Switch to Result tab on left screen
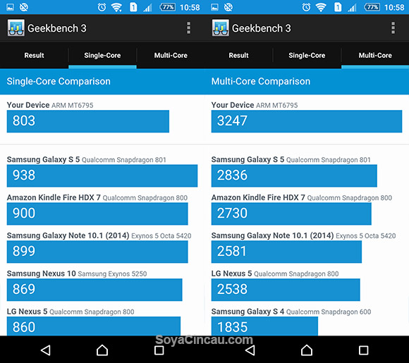409x363 pixels. (34, 55)
